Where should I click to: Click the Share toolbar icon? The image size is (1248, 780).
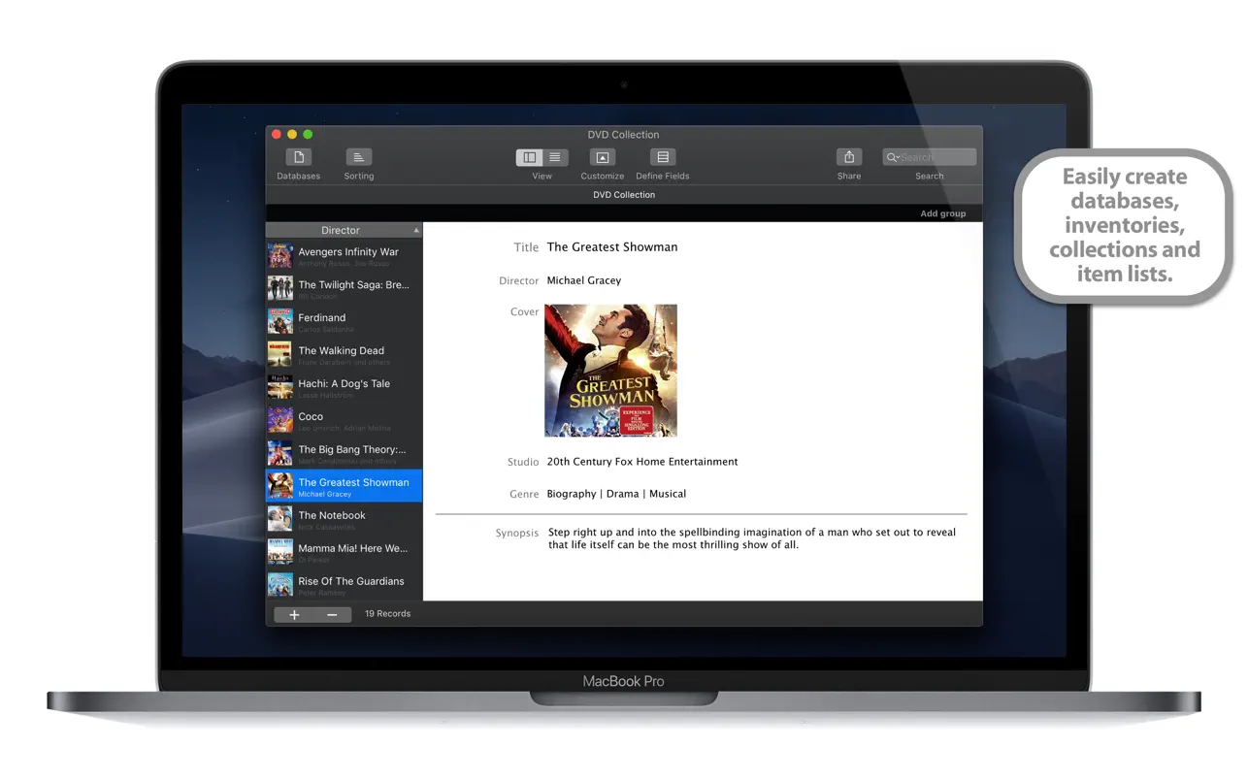click(x=849, y=157)
